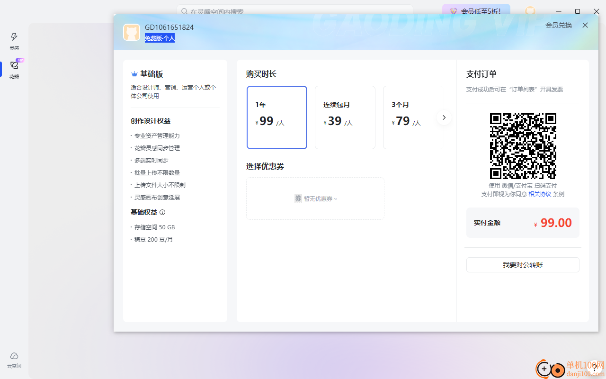Screen dimensions: 606x379
Task: Click the search magnifier icon
Action: 184,11
